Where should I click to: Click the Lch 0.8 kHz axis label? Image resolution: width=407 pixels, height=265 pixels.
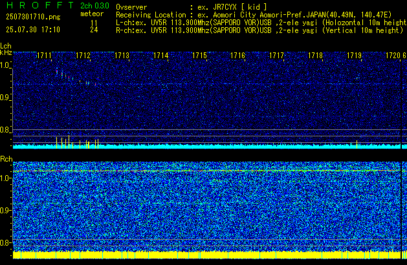click(5, 130)
